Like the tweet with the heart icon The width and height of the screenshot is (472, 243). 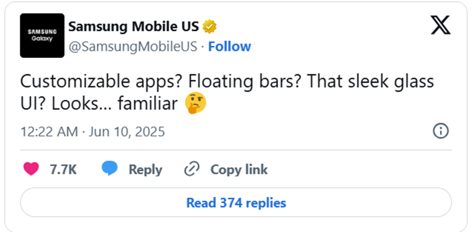point(31,169)
